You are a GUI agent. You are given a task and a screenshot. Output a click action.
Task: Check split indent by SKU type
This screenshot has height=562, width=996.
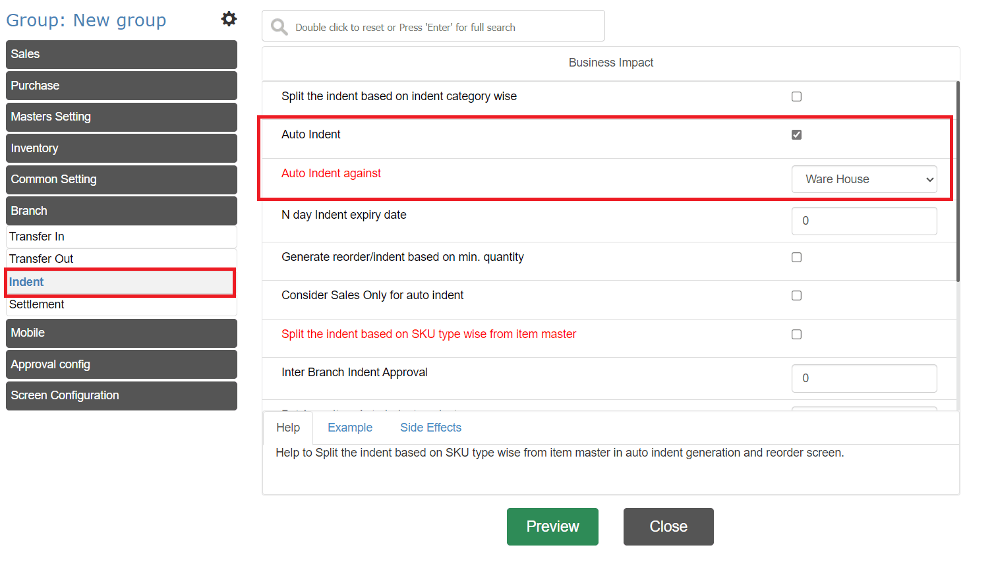coord(796,335)
